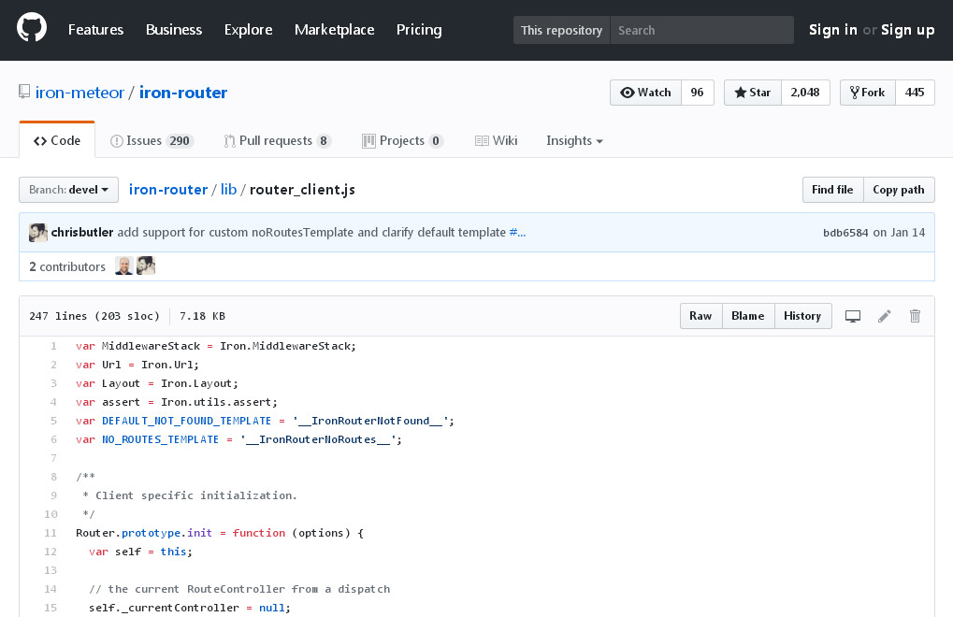Click the second contributor avatar
Viewport: 953px width, 617px height.
tap(146, 266)
